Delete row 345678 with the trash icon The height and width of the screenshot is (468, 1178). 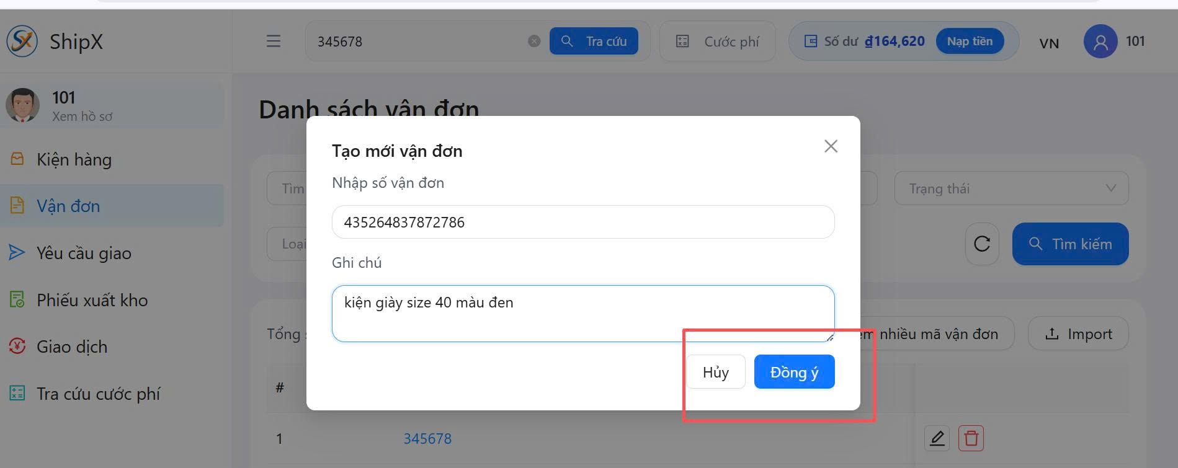(971, 438)
